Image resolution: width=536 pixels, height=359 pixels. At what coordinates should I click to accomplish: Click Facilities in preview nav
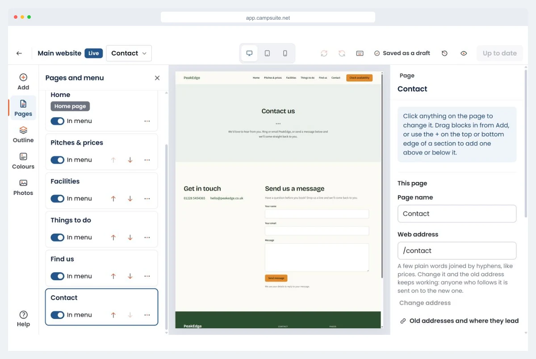pos(291,78)
